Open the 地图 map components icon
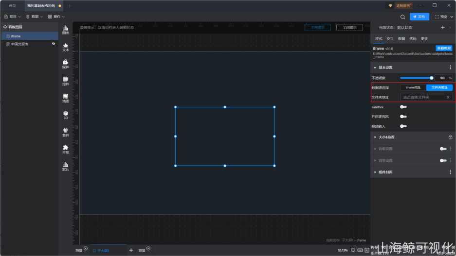This screenshot has height=256, width=456. click(x=65, y=98)
